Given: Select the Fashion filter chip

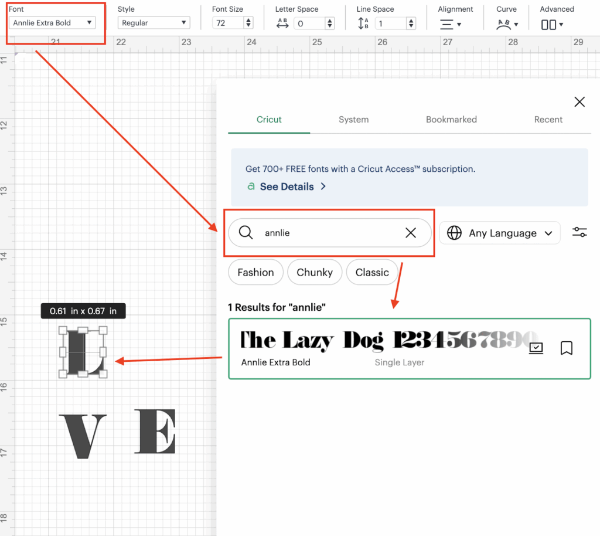Looking at the screenshot, I should (255, 273).
